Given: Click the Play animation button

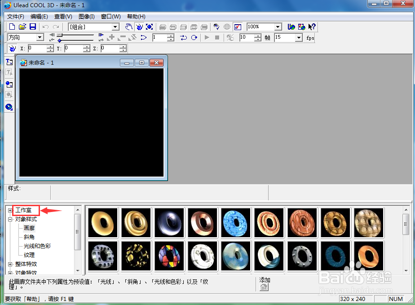Looking at the screenshot, I should coord(207,38).
